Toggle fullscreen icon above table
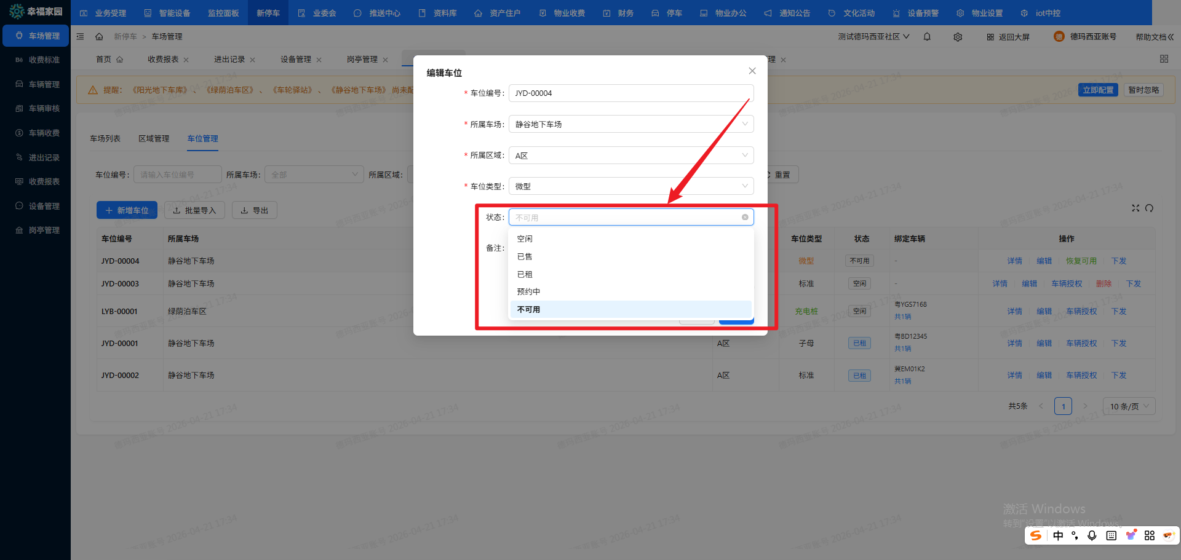The width and height of the screenshot is (1181, 560). click(x=1135, y=208)
